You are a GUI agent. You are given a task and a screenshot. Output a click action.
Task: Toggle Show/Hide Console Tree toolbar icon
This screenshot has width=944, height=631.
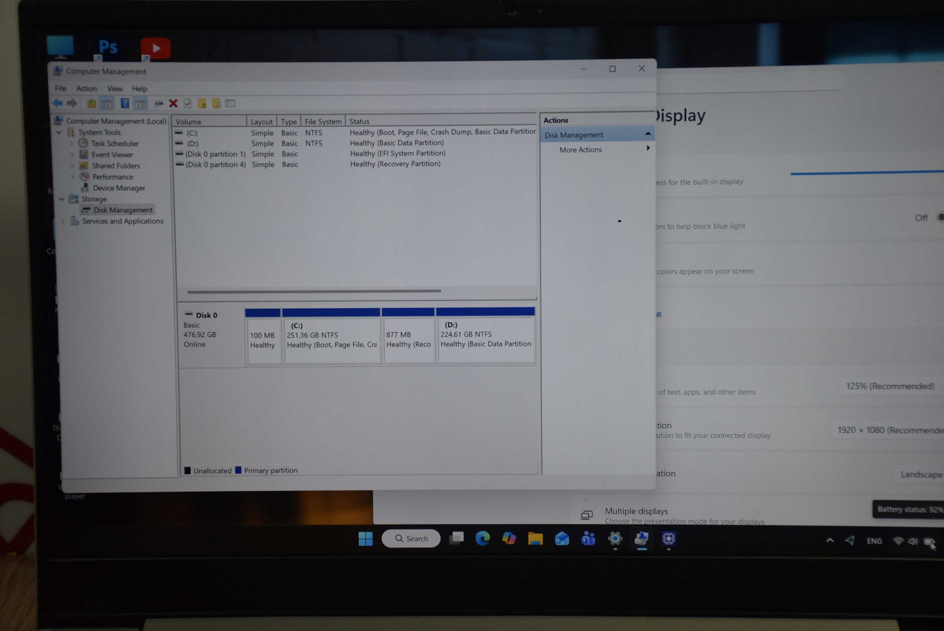107,104
